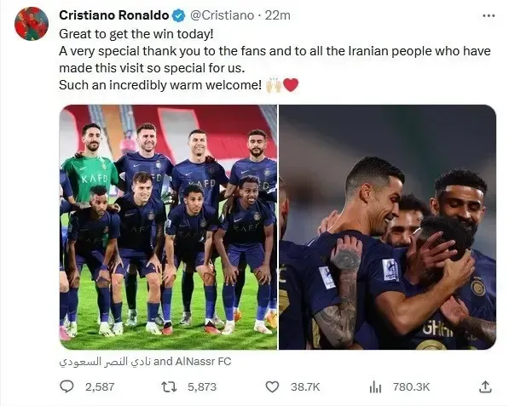Screen dimensions: 509x406
Task: Click the repost arrows icon
Action: (x=169, y=387)
